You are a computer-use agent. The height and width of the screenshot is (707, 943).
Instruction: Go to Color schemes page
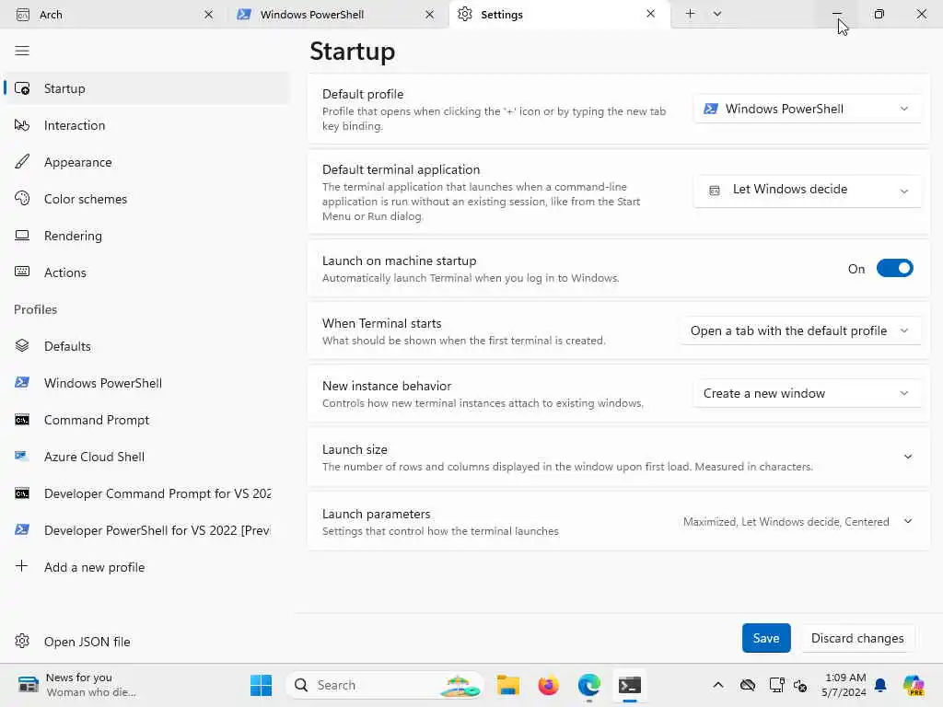coord(86,199)
